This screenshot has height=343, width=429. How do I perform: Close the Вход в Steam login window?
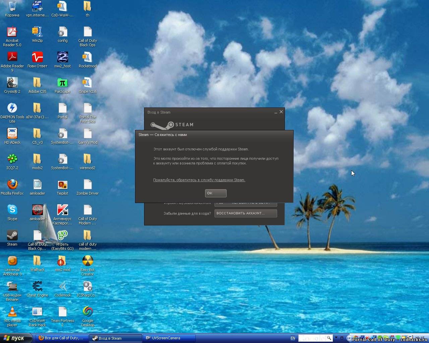point(281,112)
